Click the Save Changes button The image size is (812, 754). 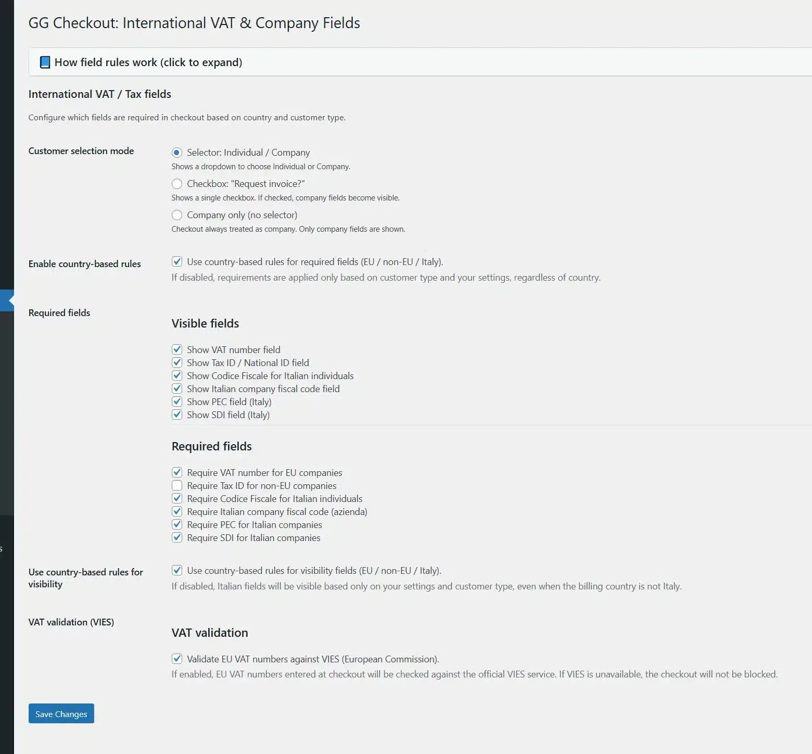(x=61, y=714)
